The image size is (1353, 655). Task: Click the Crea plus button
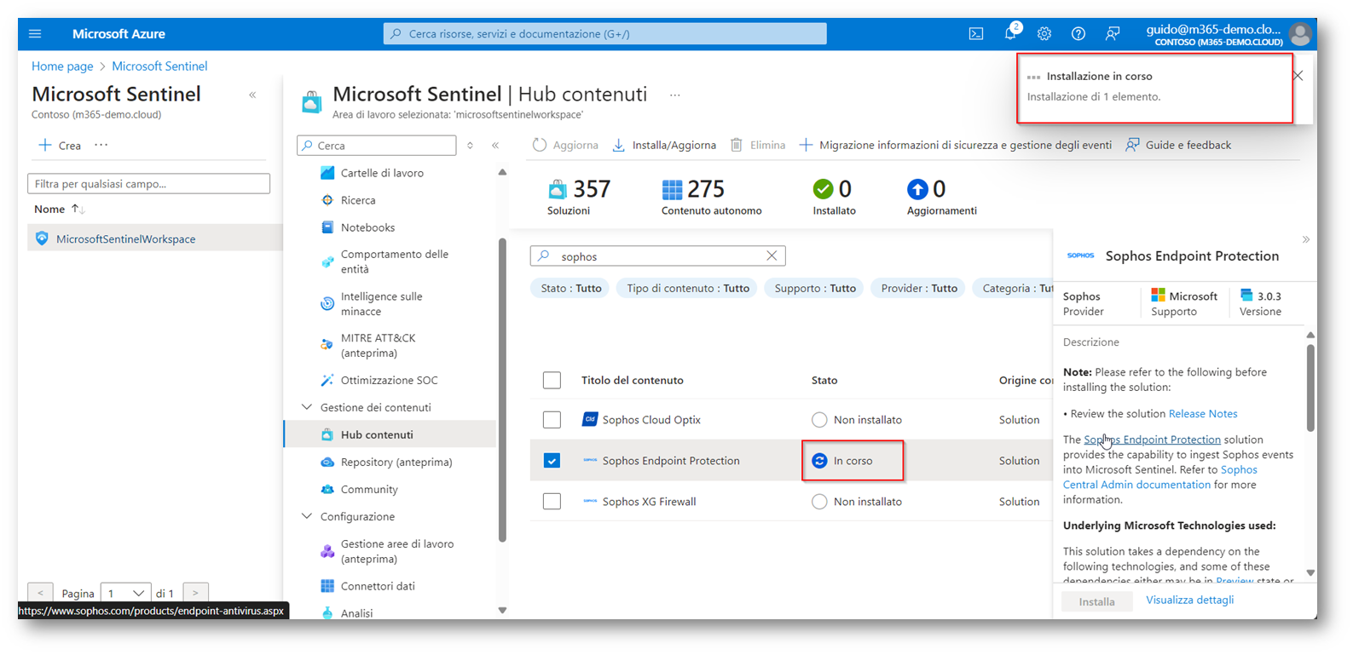tap(60, 145)
